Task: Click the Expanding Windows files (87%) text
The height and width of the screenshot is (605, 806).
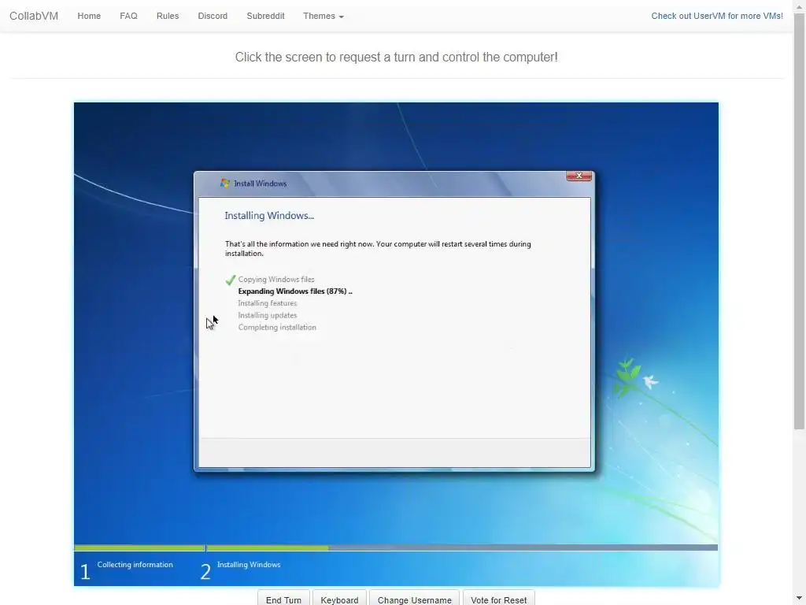Action: tap(295, 291)
